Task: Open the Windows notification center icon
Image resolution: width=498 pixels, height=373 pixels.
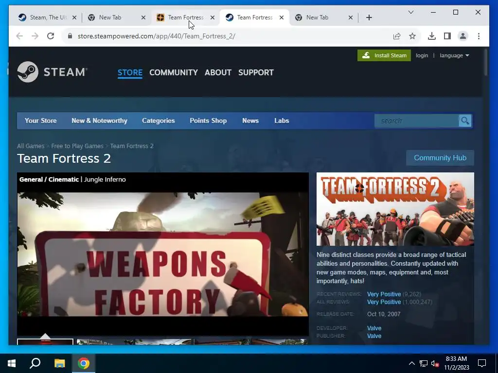Action: 482,363
